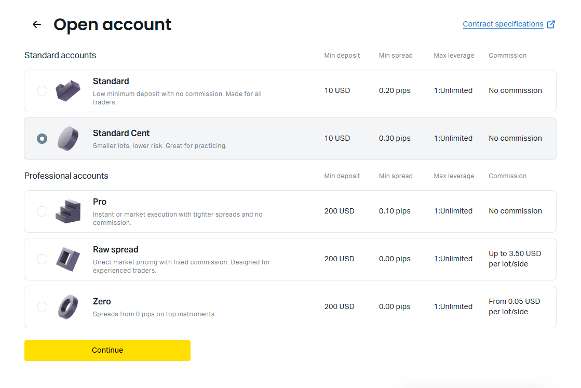
Task: Click the back arrow icon
Action: (x=36, y=24)
